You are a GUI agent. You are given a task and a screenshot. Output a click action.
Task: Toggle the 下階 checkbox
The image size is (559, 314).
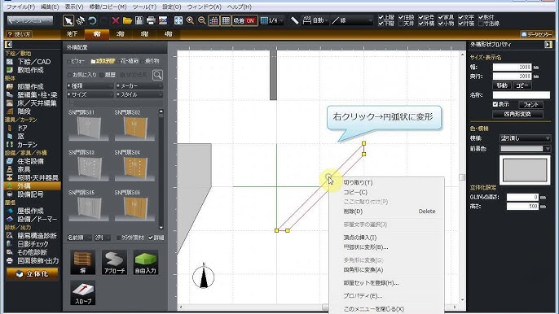click(x=381, y=24)
